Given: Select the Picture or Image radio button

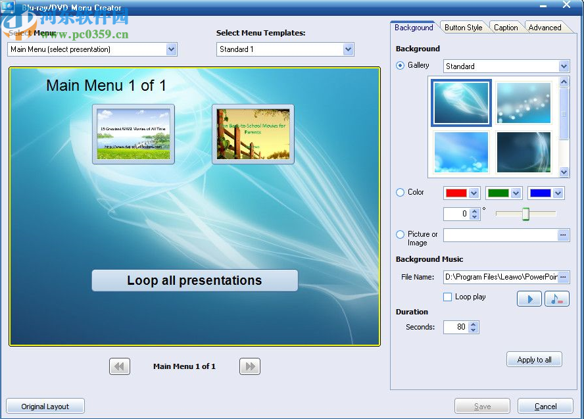Looking at the screenshot, I should point(400,234).
